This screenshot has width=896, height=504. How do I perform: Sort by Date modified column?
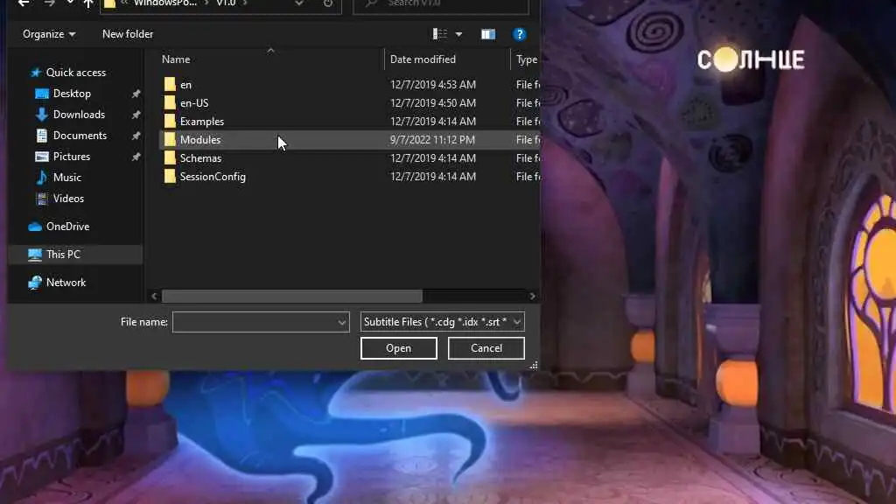423,59
